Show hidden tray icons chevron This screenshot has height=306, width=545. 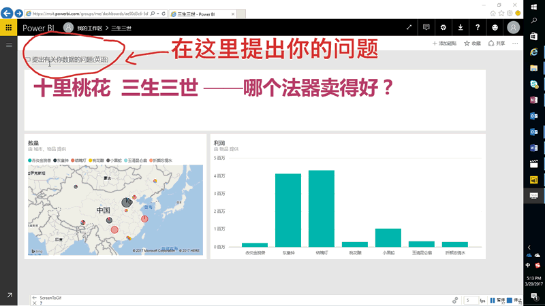pyautogui.click(x=529, y=248)
